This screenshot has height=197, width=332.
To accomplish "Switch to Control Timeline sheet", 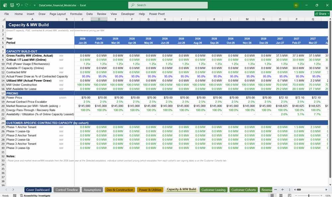I will point(67,190).
